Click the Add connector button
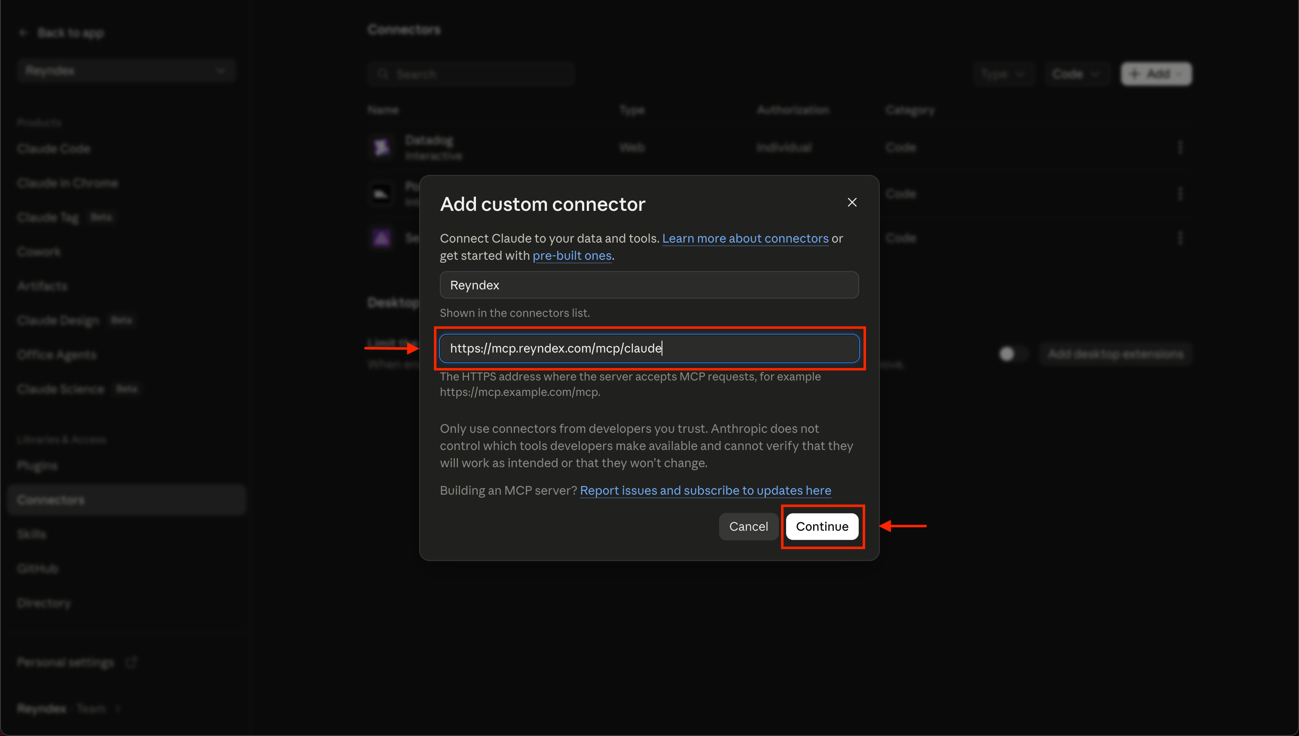The height and width of the screenshot is (736, 1299). click(x=1156, y=74)
